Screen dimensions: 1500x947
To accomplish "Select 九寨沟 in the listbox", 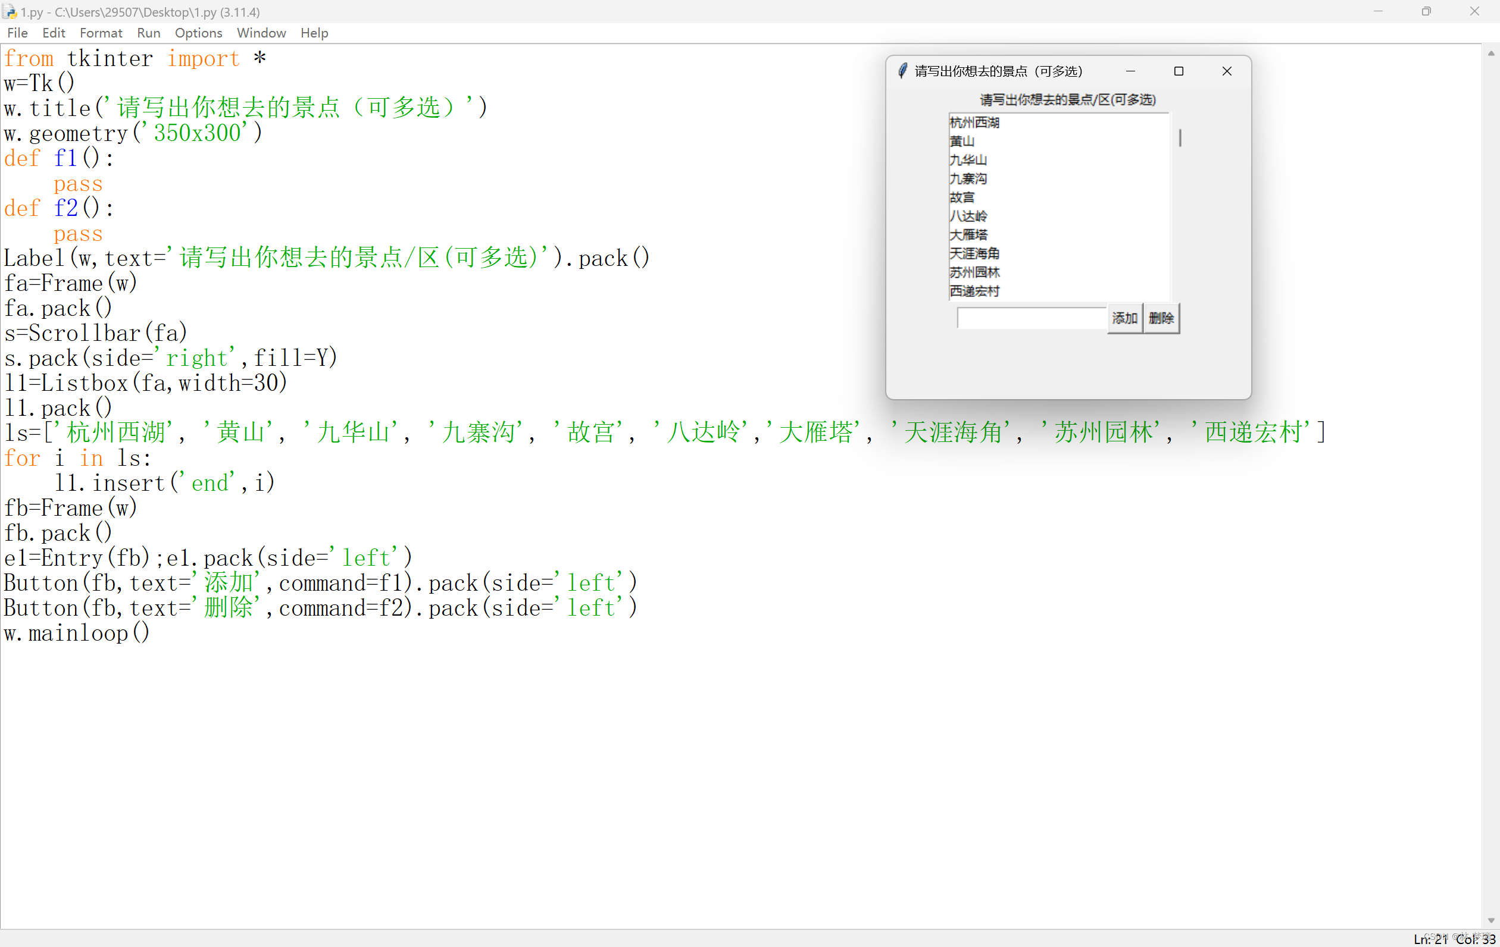I will tap(968, 178).
